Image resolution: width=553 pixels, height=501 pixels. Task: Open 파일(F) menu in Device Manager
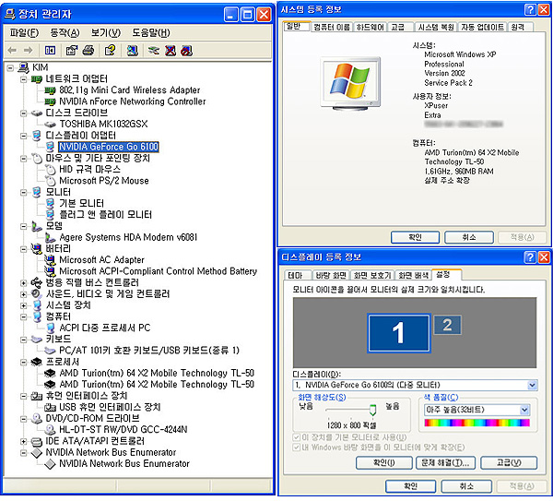click(24, 33)
